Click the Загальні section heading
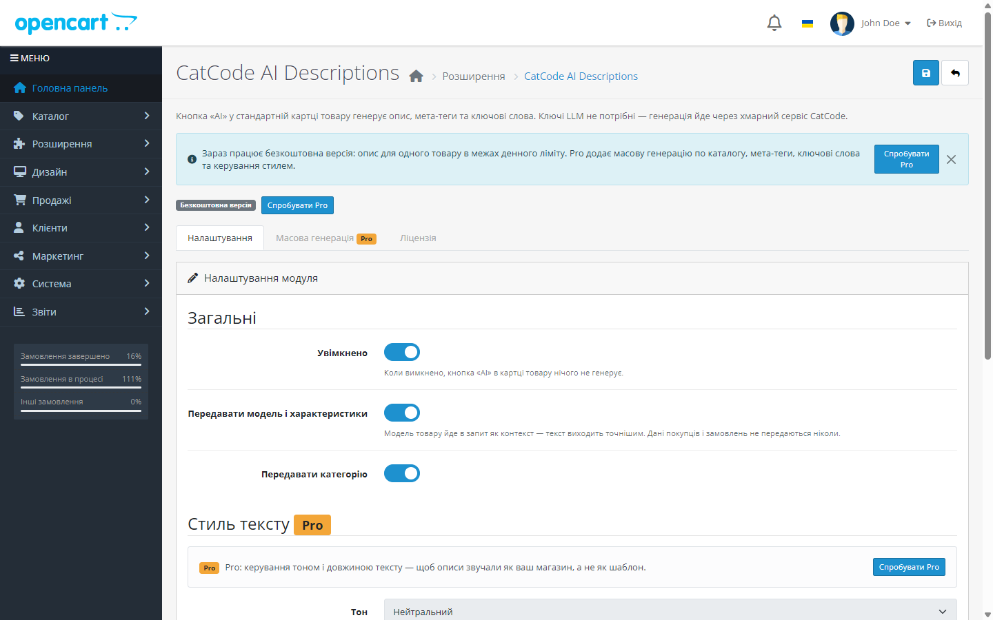 tap(222, 318)
